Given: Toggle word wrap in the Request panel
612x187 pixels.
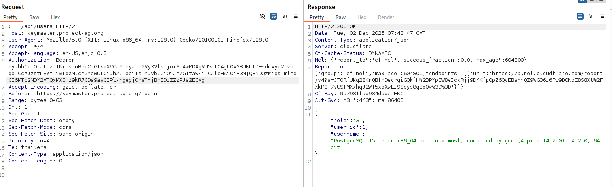Looking at the screenshot, I should point(274,16).
